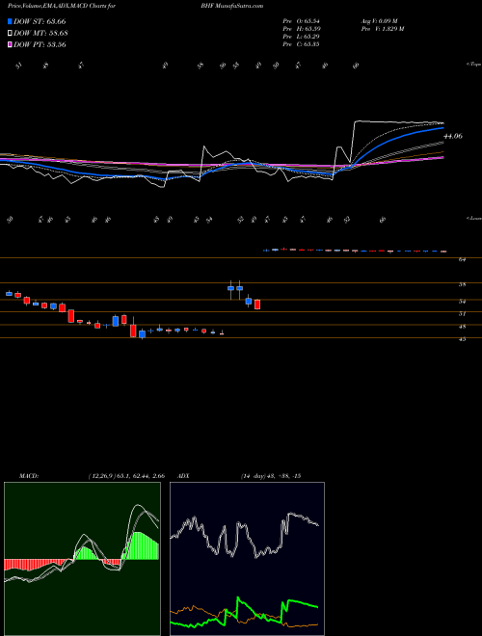The image size is (482, 636).
Task: Click the Avg V: 0.69 M value
Action: (379, 21)
